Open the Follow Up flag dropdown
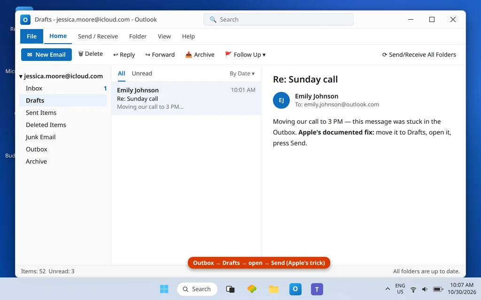Image resolution: width=481 pixels, height=300 pixels. point(245,54)
